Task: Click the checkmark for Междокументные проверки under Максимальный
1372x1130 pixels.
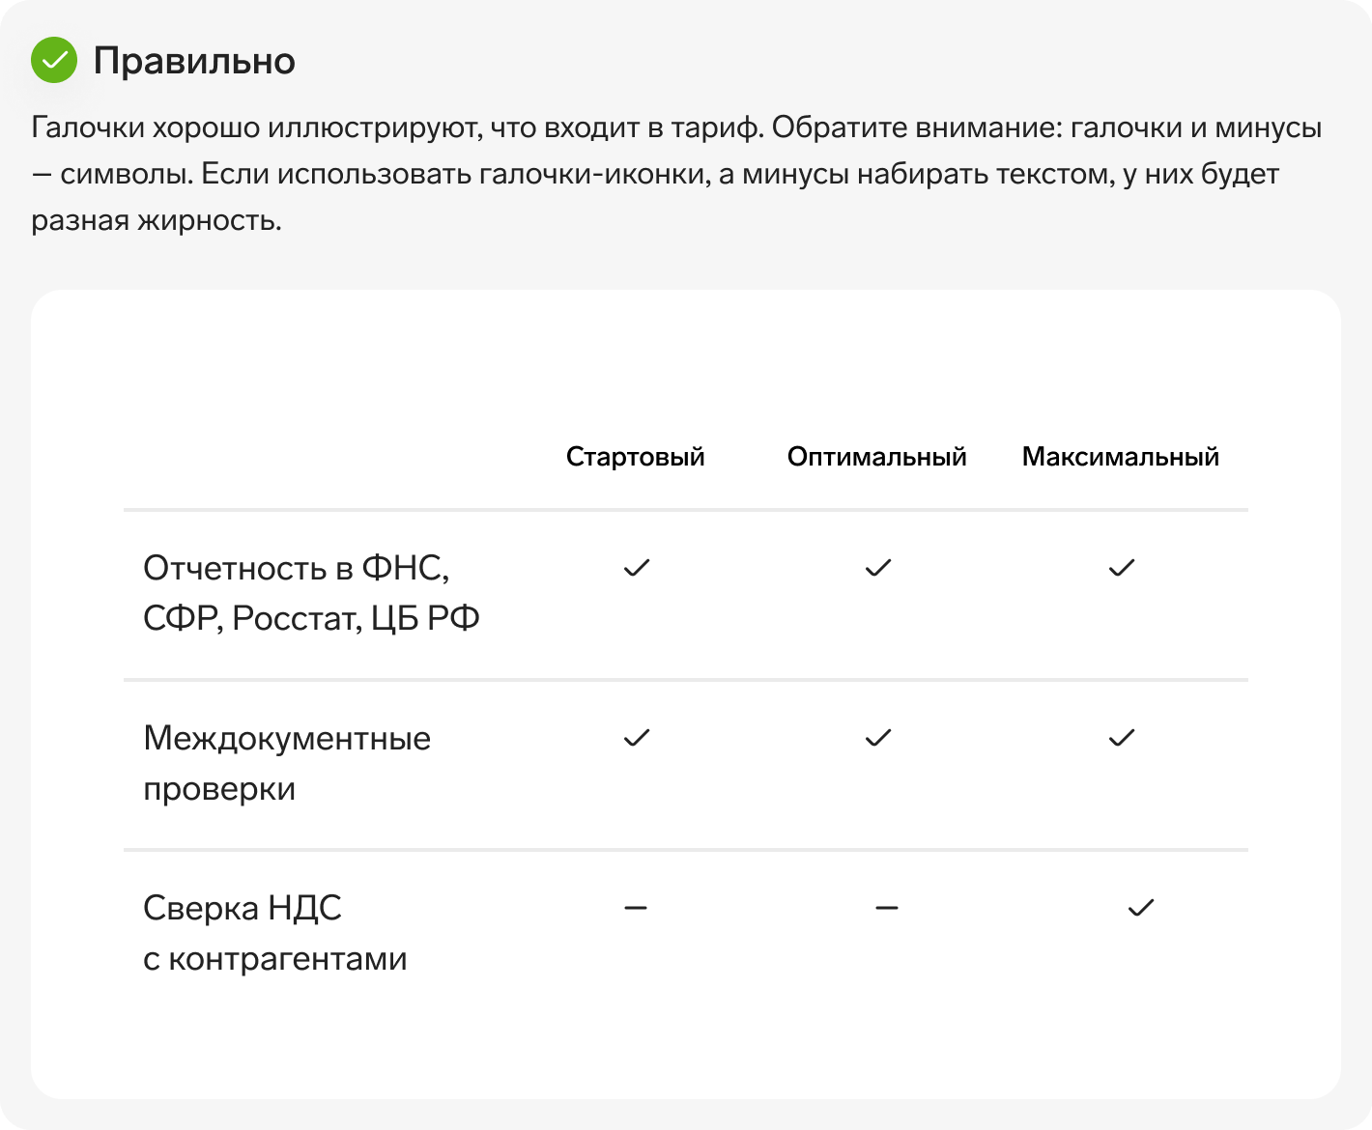Action: coord(1122,738)
